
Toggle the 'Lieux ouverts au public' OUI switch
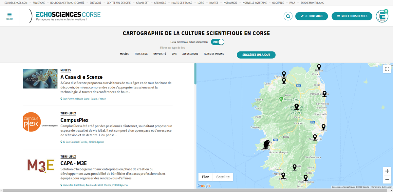pyautogui.click(x=217, y=42)
